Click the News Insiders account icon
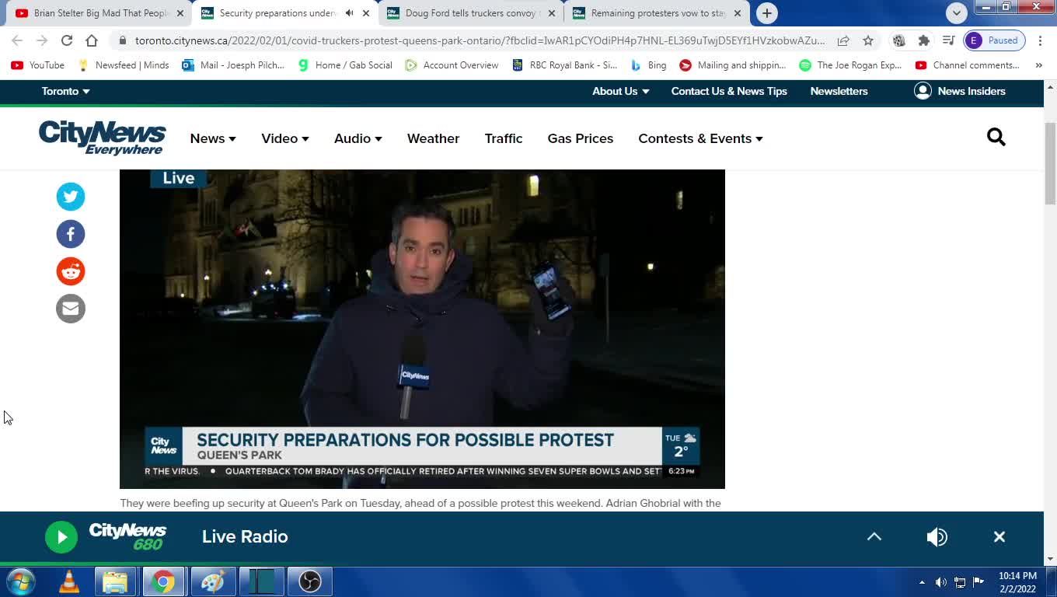1057x597 pixels. point(923,91)
